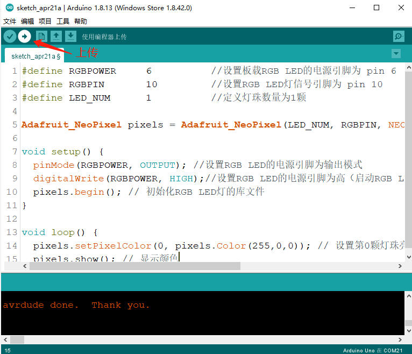Click console vertical scrollbar up arrow
The width and height of the screenshot is (412, 354).
pos(409,296)
